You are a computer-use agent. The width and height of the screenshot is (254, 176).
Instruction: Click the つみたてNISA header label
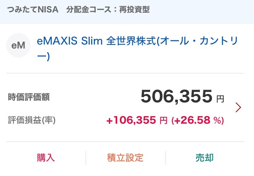click(x=33, y=10)
